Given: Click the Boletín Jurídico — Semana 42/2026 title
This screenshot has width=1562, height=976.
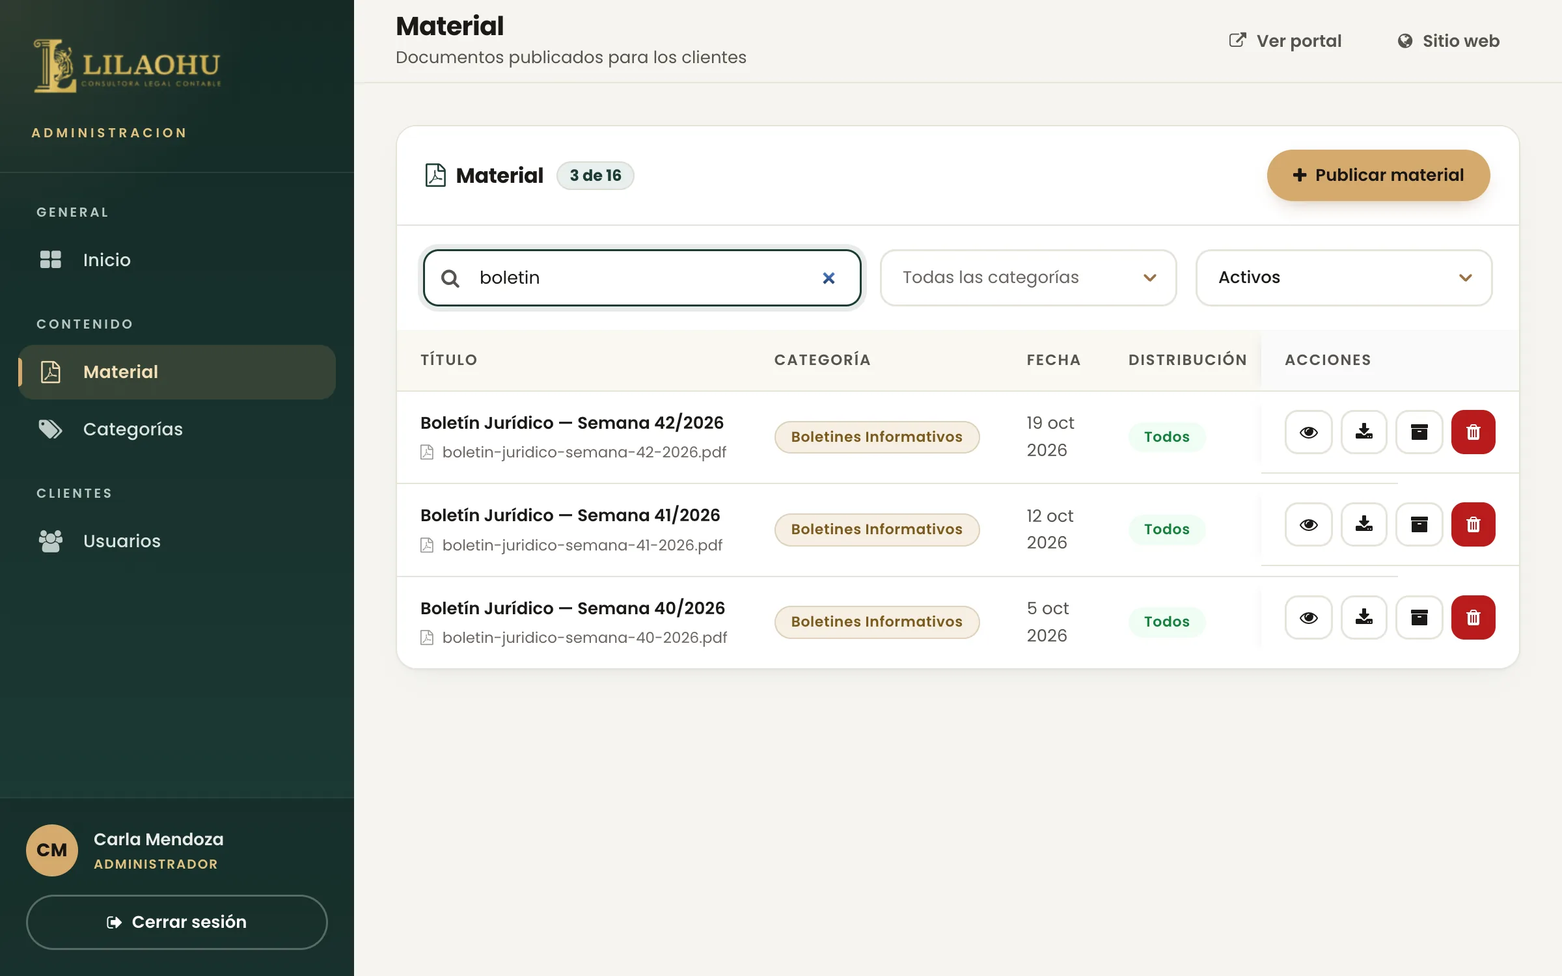Looking at the screenshot, I should 572,423.
